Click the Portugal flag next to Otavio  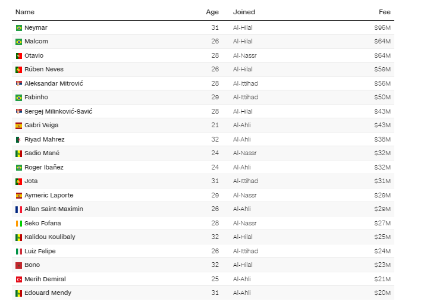(x=18, y=56)
